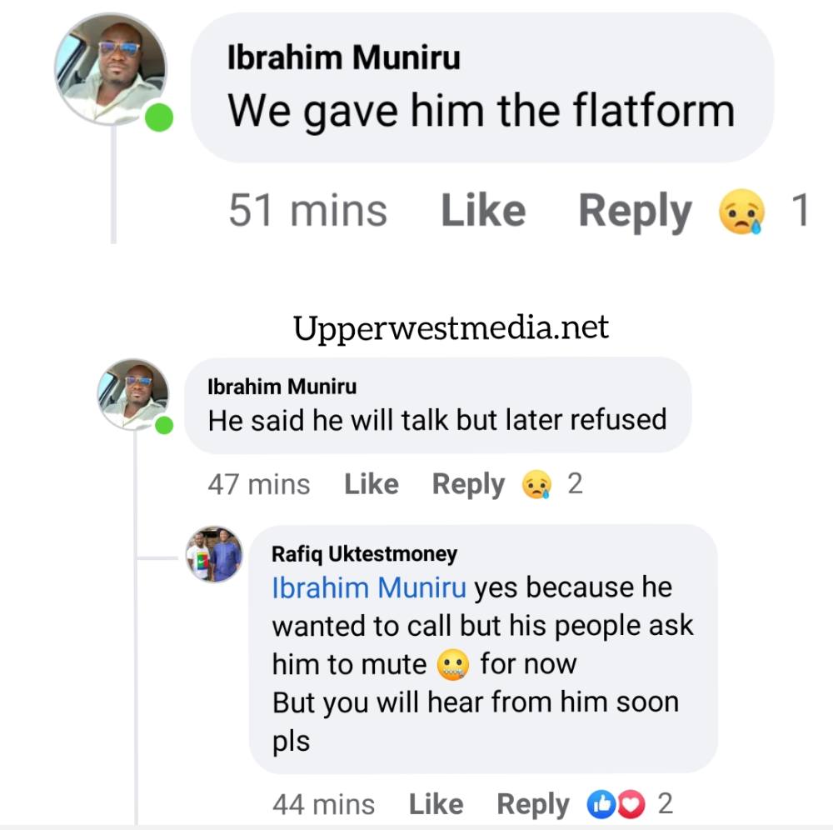Like the 'He said he will talk' comment
Image resolution: width=833 pixels, height=830 pixels.
[371, 484]
